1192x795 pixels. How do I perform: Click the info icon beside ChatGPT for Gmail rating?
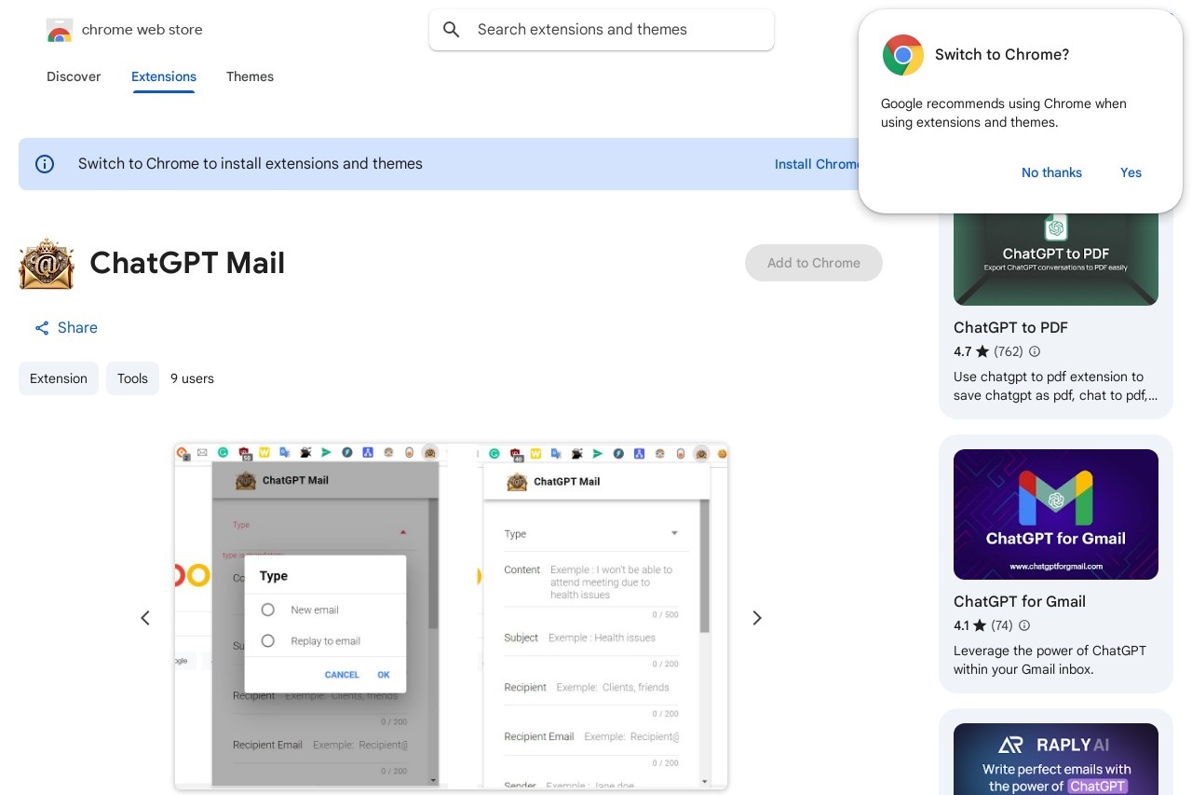(1024, 626)
